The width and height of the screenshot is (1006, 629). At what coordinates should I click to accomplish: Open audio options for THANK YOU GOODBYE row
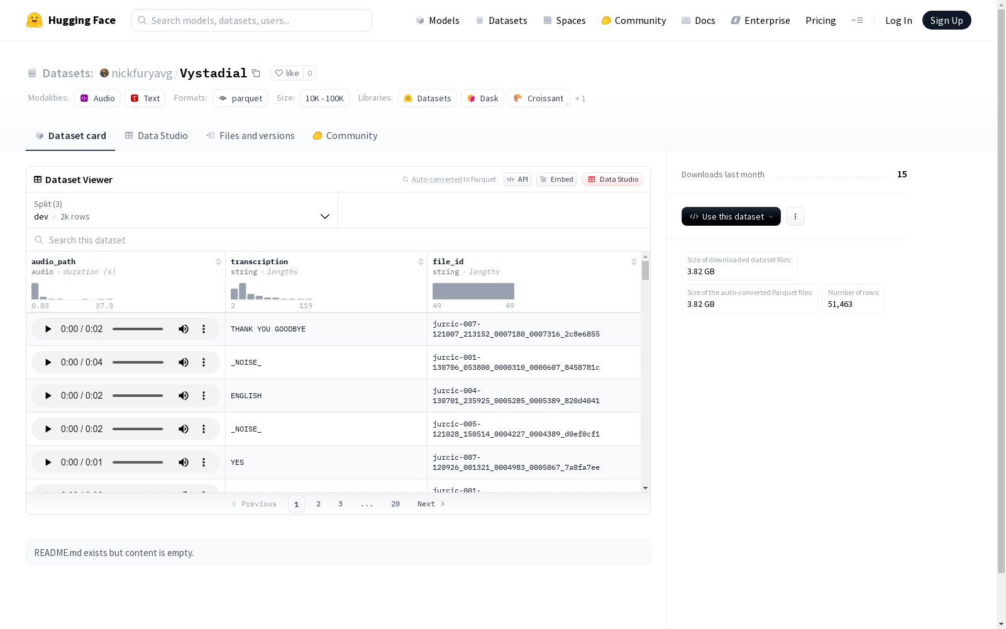[204, 329]
